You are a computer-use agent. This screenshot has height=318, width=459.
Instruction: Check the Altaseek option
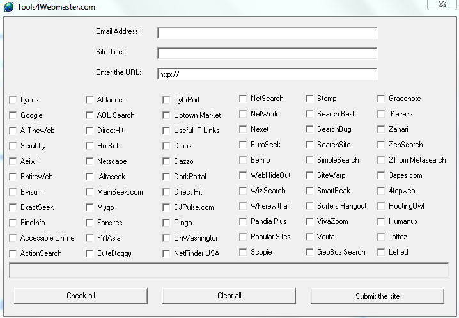point(89,177)
